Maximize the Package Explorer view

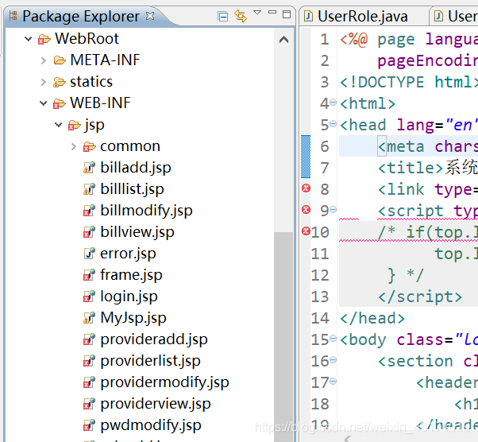point(287,14)
